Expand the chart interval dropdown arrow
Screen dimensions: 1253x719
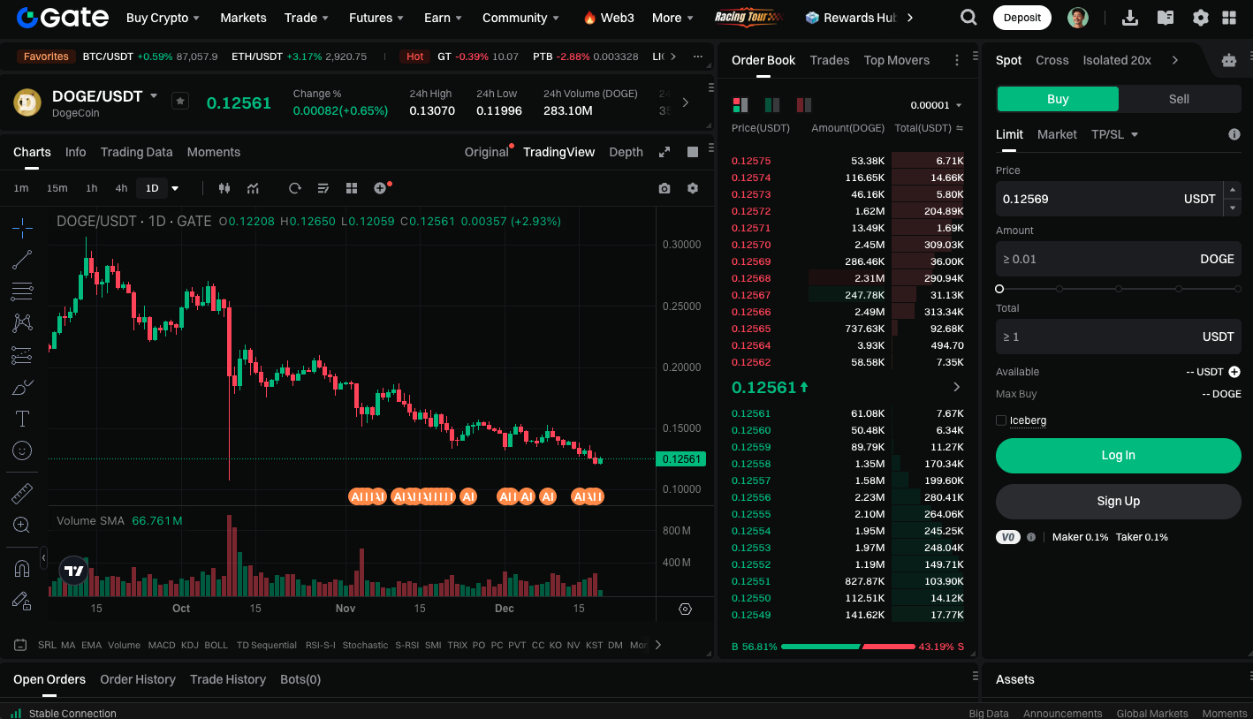click(175, 188)
